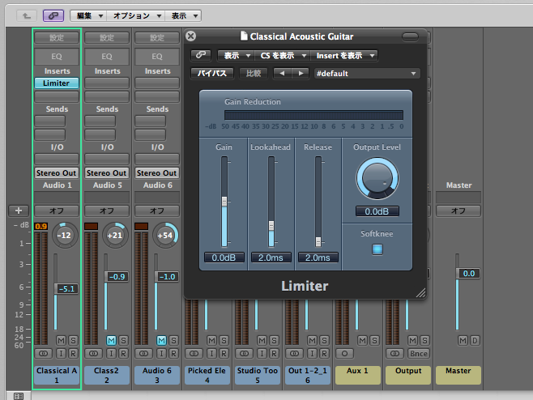
Task: Click the peak indicator on Class2 channel
Action: click(91, 227)
